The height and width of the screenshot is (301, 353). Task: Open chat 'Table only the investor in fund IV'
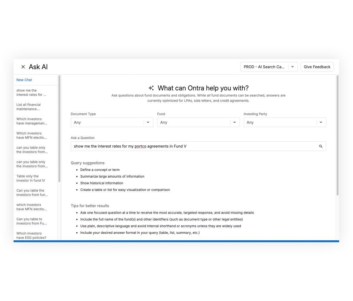30,178
